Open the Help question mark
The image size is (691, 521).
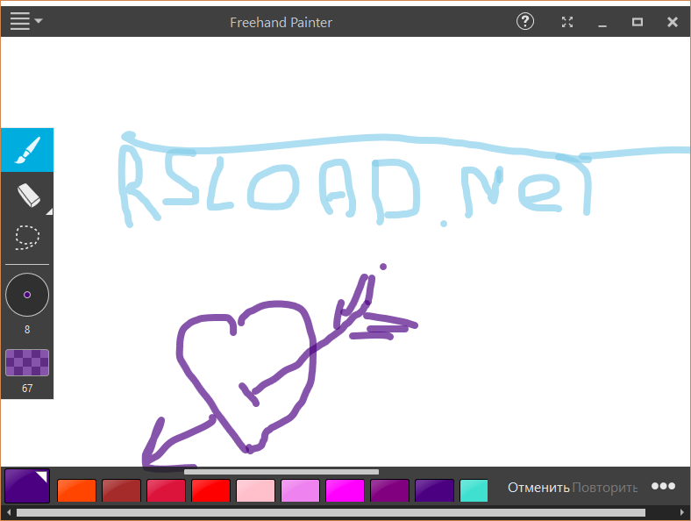(x=525, y=21)
